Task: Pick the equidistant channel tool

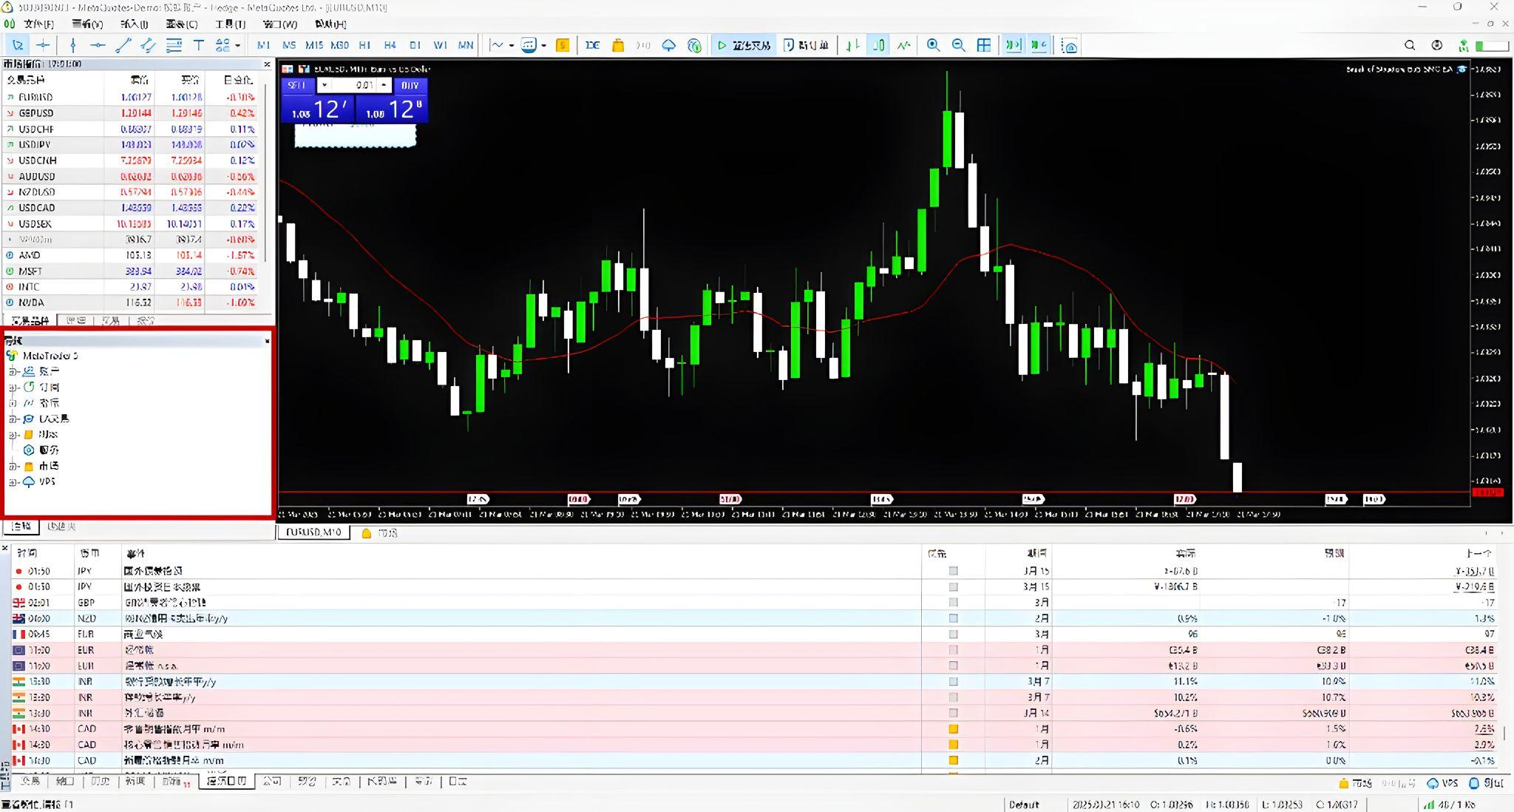Action: [148, 45]
